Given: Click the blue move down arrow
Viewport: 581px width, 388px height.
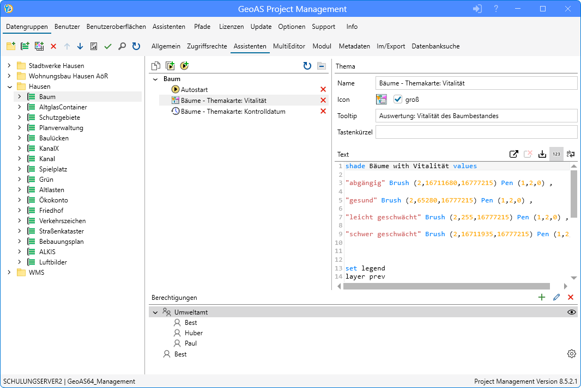Looking at the screenshot, I should tap(80, 47).
